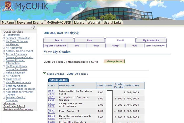Click the change term button
Image resolution: width=184 pixels, height=123 pixels.
point(114,61)
